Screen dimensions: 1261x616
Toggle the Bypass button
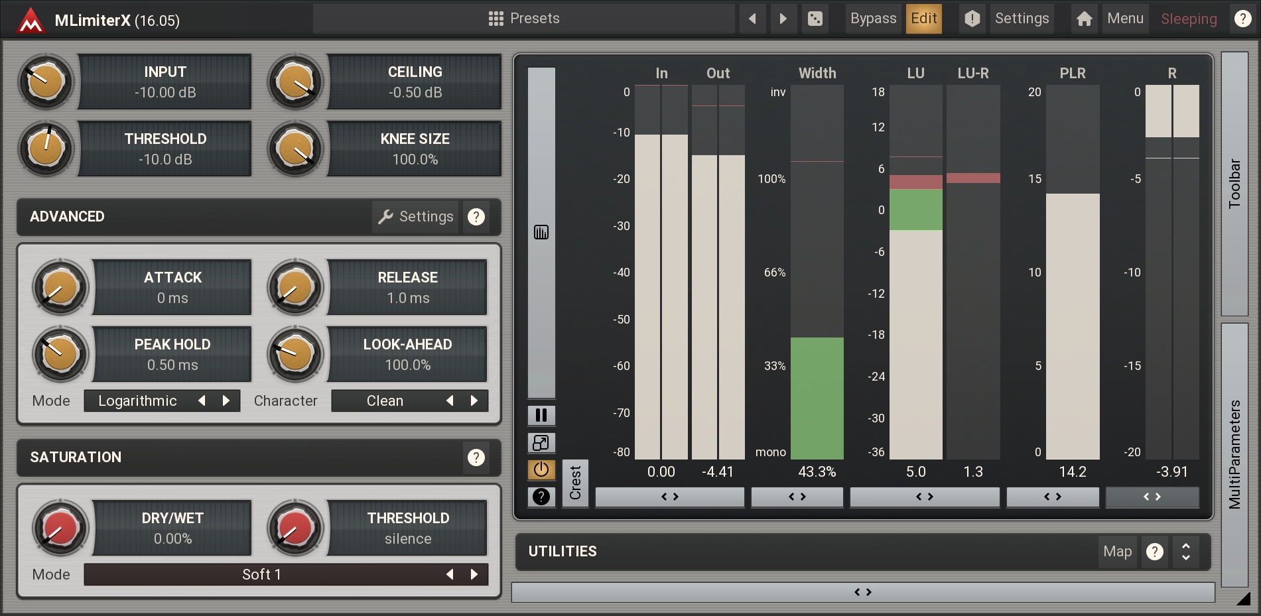pos(873,19)
